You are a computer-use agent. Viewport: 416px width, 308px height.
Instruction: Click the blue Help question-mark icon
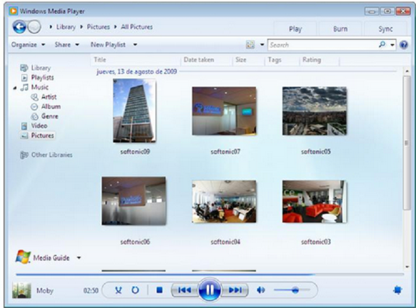tap(403, 45)
